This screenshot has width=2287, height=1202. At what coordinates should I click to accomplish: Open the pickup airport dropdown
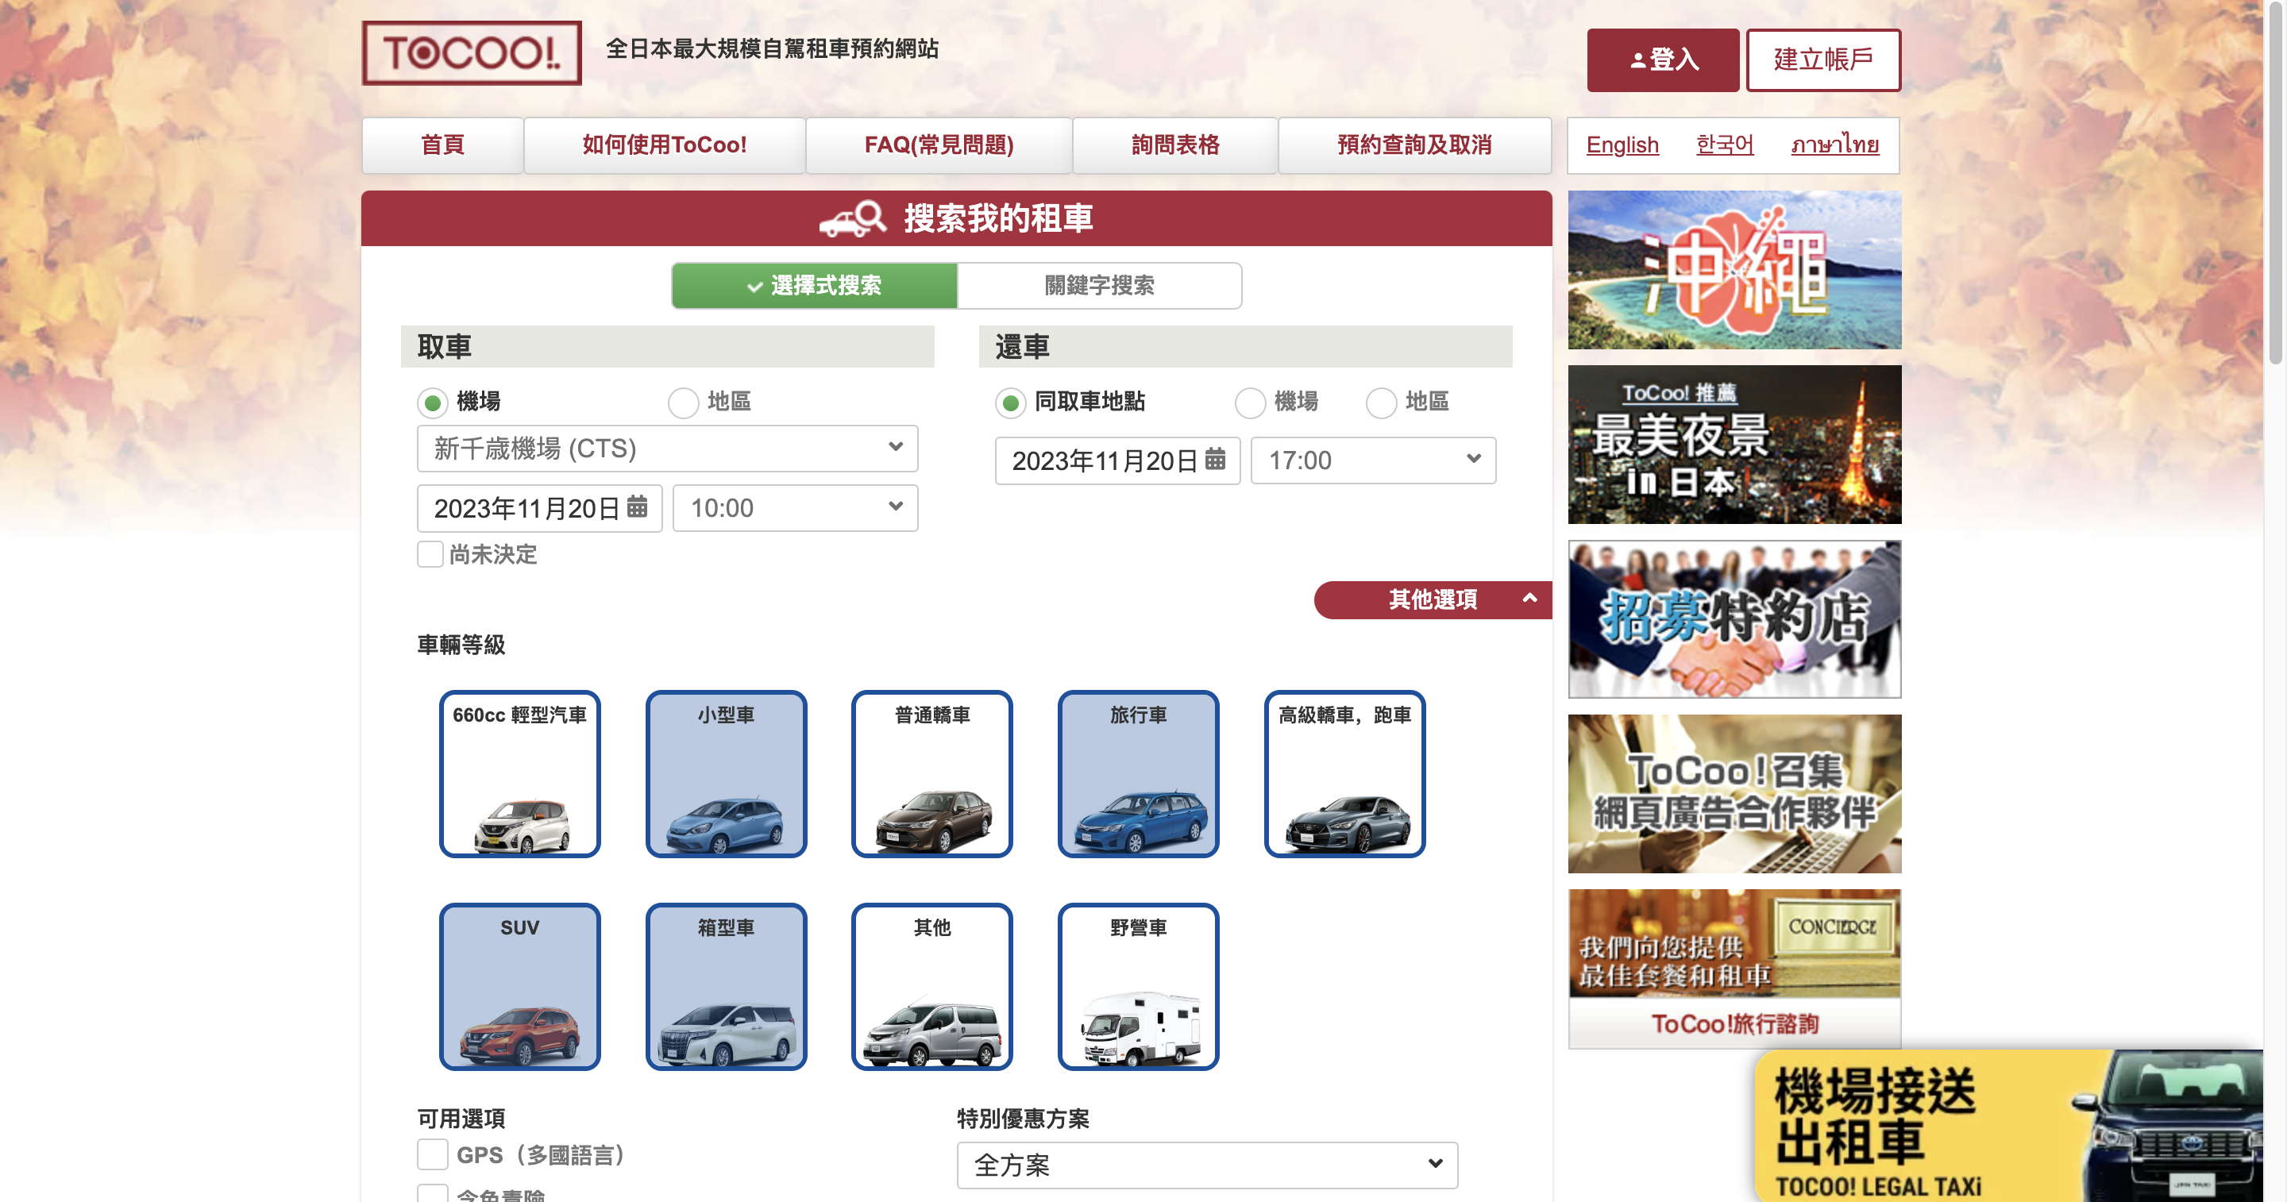667,449
